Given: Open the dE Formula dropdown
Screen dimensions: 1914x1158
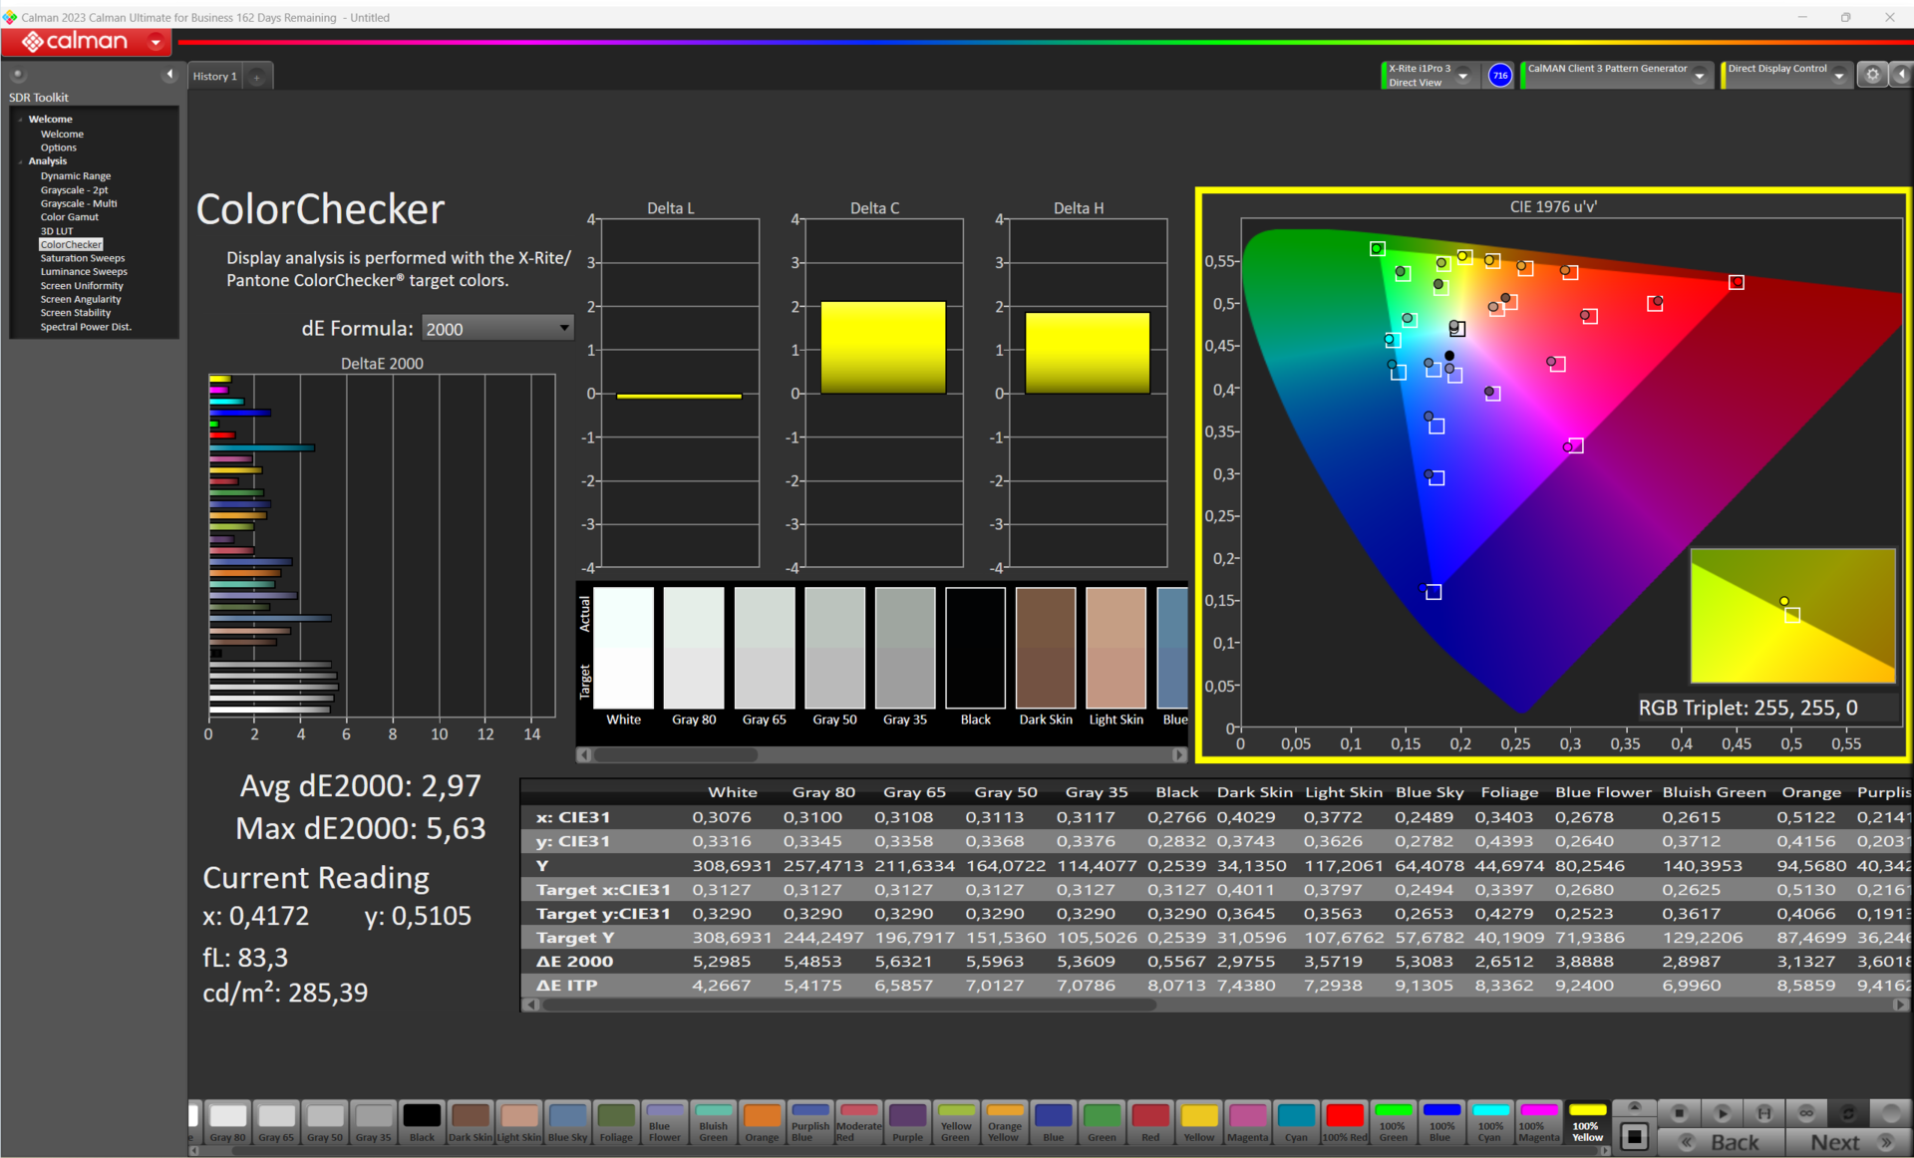Looking at the screenshot, I should [497, 328].
